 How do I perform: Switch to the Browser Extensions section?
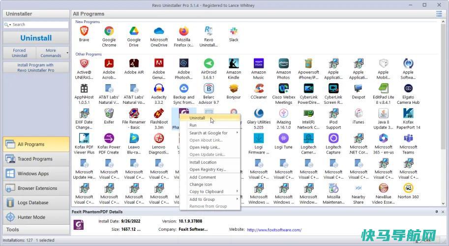point(36,188)
